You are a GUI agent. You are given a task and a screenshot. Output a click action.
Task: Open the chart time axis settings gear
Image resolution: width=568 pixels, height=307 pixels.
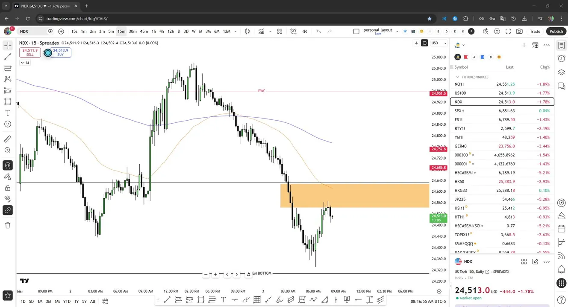point(439,291)
